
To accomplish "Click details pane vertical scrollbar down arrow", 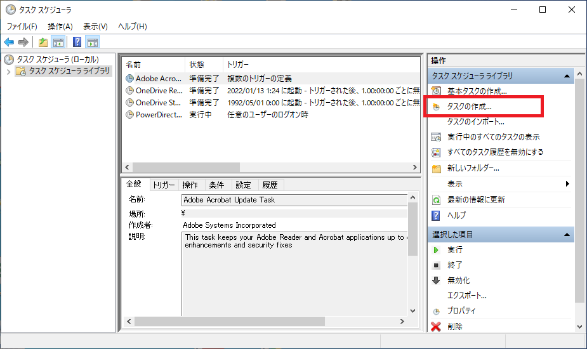I will 412,311.
